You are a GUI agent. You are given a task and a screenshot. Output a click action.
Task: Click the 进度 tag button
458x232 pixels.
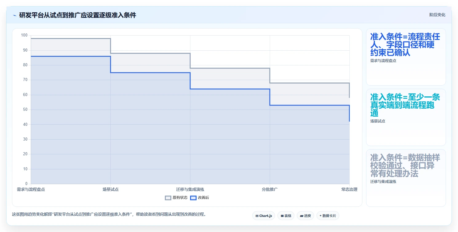point(305,216)
